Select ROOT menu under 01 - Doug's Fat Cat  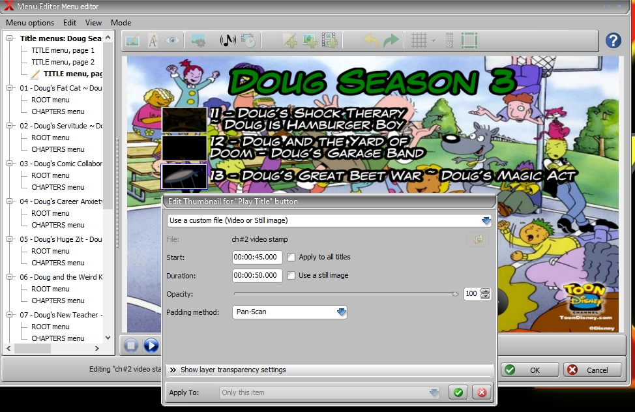[51, 100]
